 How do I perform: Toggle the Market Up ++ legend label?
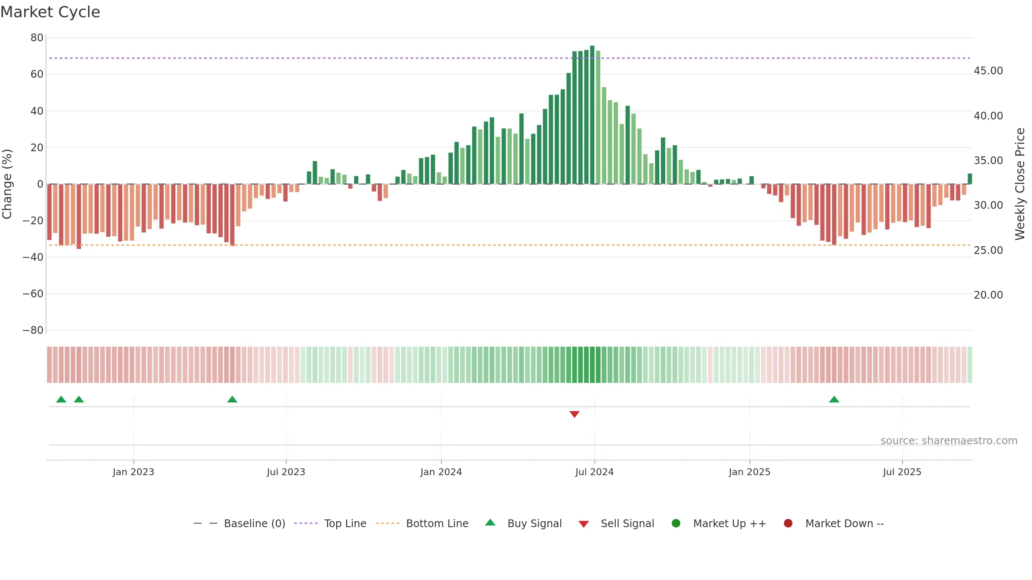[730, 523]
